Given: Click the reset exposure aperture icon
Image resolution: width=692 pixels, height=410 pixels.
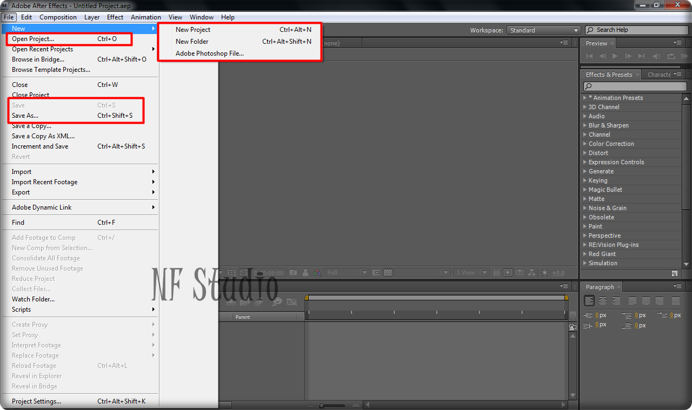Looking at the screenshot, I should pyautogui.click(x=544, y=272).
